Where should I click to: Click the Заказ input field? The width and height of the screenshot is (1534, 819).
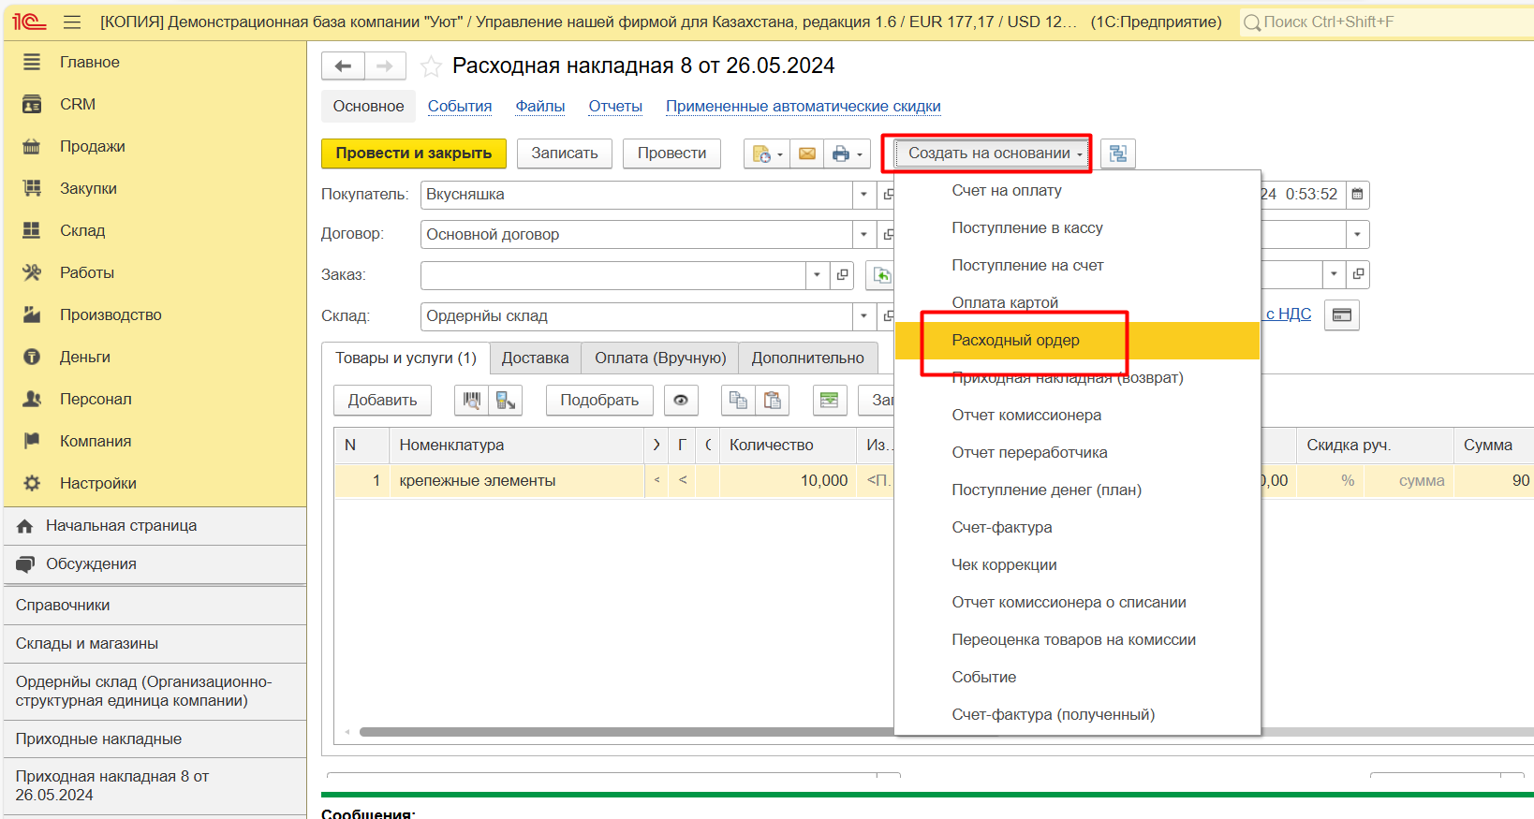tap(612, 275)
